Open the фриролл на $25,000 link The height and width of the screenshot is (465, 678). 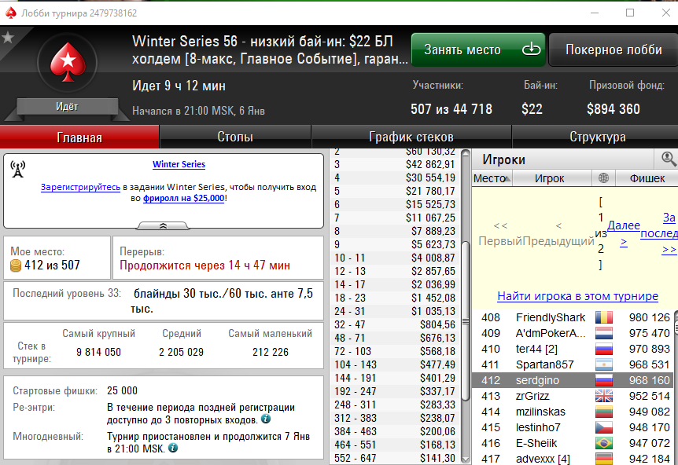tap(184, 198)
